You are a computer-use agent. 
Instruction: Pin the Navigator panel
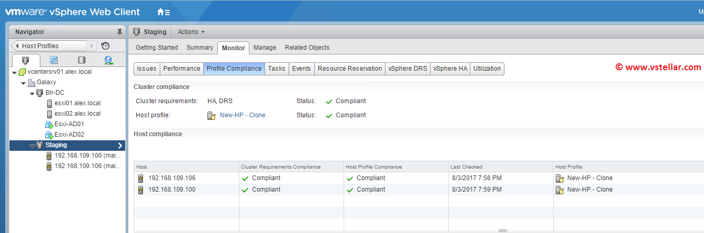pyautogui.click(x=119, y=32)
